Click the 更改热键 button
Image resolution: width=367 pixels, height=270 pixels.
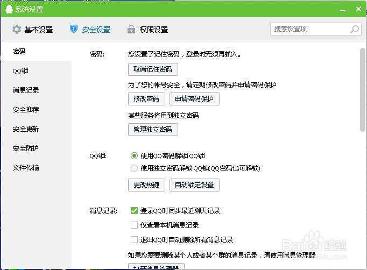click(146, 185)
